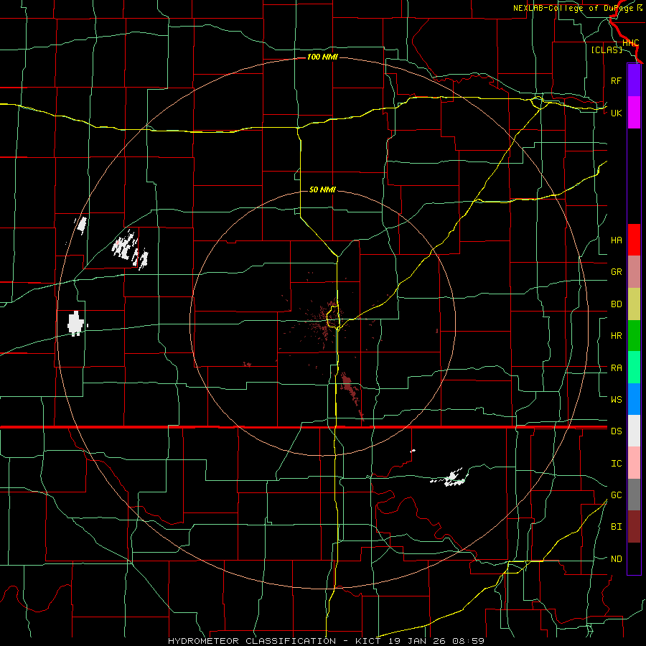
Task: Click the HA red legend swatch
Action: pyautogui.click(x=634, y=240)
